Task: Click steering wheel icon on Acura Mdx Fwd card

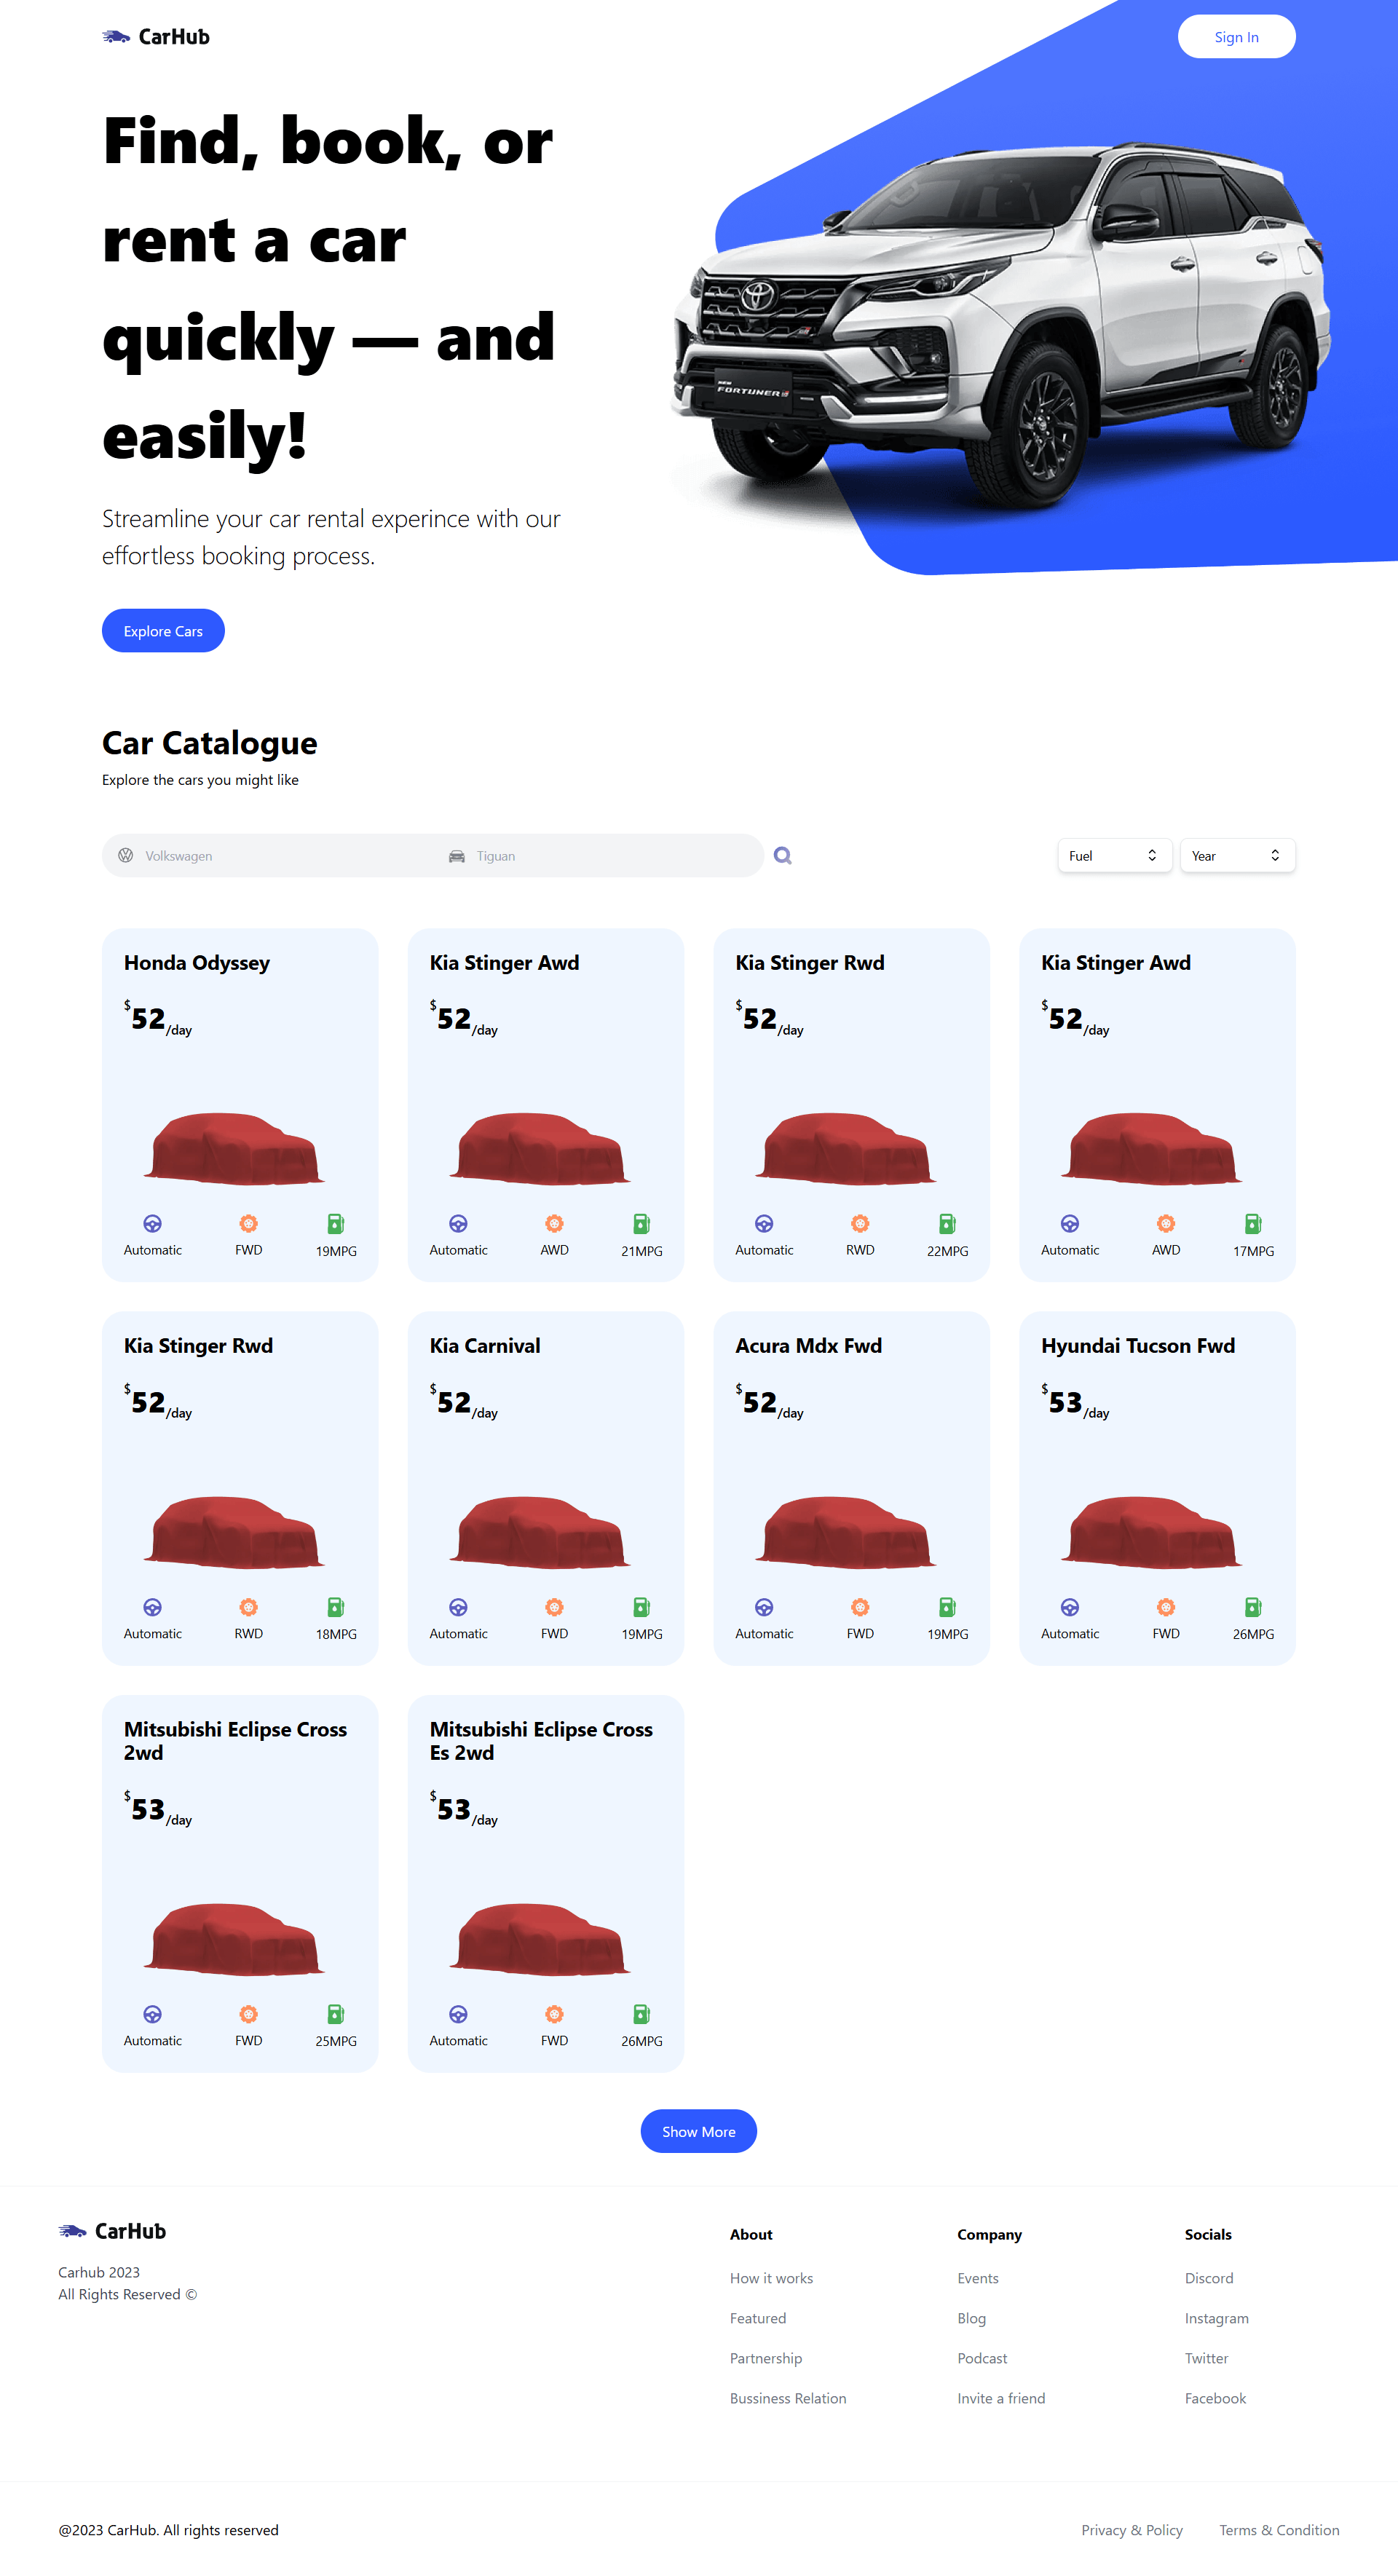Action: pyautogui.click(x=764, y=1606)
